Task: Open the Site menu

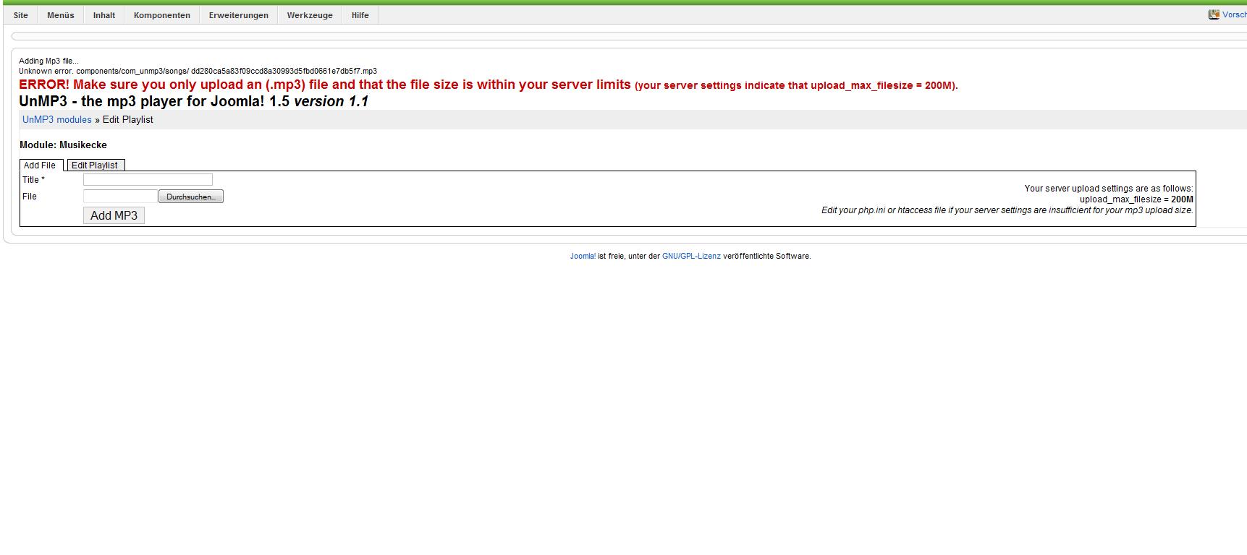Action: pos(21,15)
